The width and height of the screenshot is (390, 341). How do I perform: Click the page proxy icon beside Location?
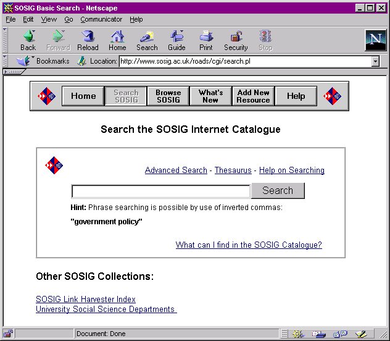(81, 61)
